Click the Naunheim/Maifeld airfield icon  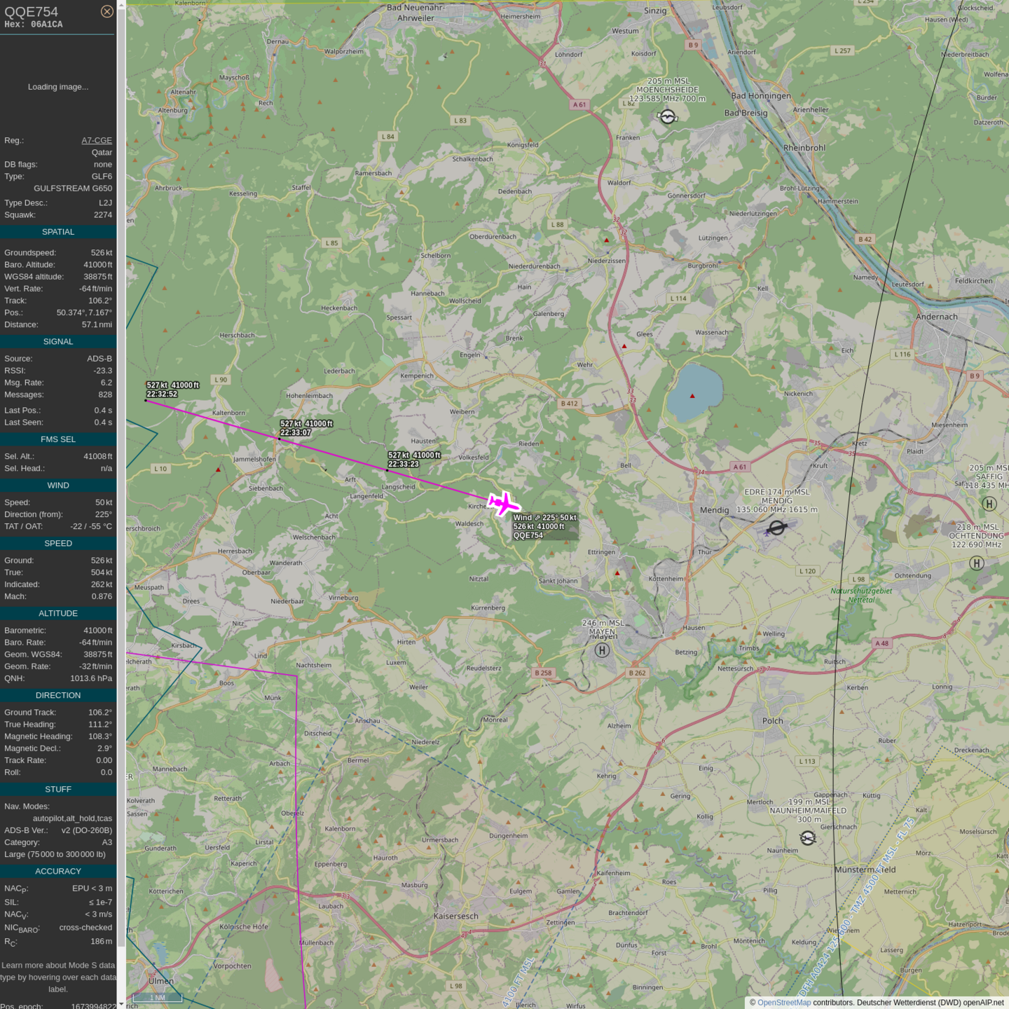[x=808, y=838]
